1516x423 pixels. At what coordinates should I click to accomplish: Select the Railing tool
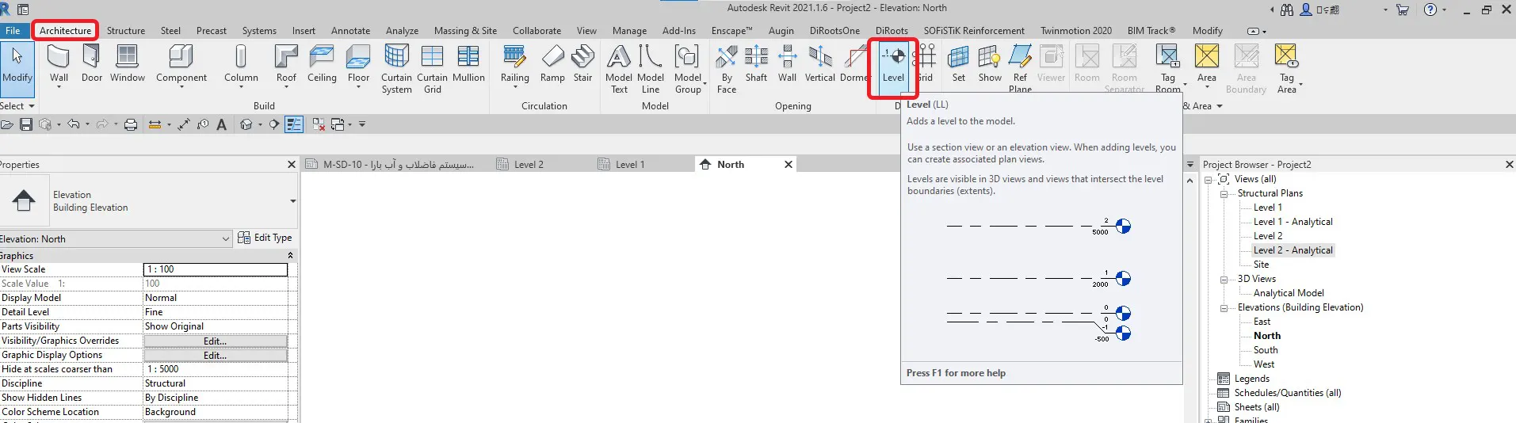[514, 65]
